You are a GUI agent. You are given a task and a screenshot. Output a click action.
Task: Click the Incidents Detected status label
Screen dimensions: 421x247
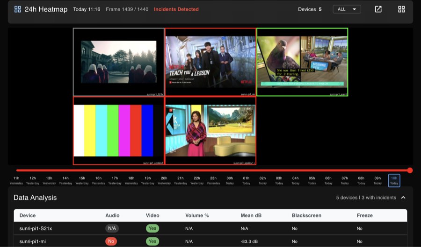pyautogui.click(x=176, y=9)
